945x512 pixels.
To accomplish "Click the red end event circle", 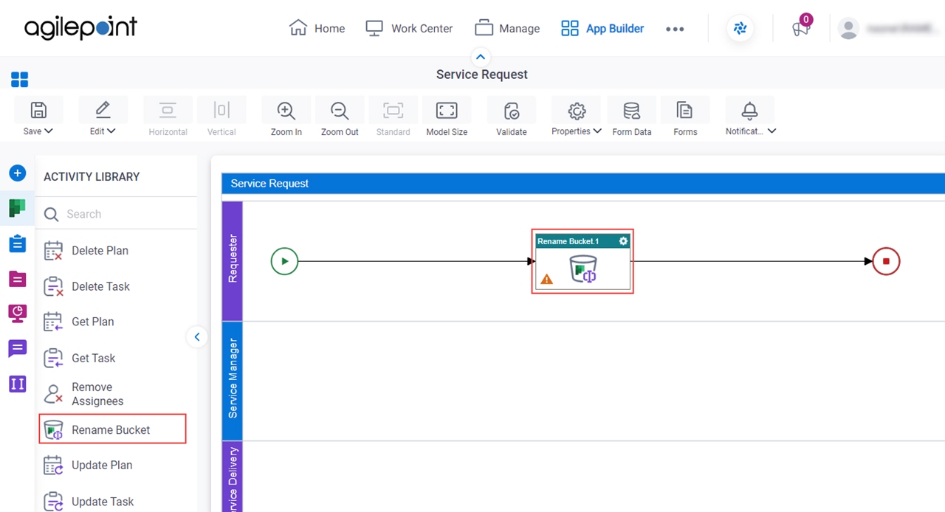I will pos(886,261).
